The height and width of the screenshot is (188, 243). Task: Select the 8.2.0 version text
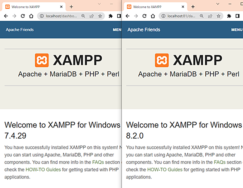pos(135,136)
